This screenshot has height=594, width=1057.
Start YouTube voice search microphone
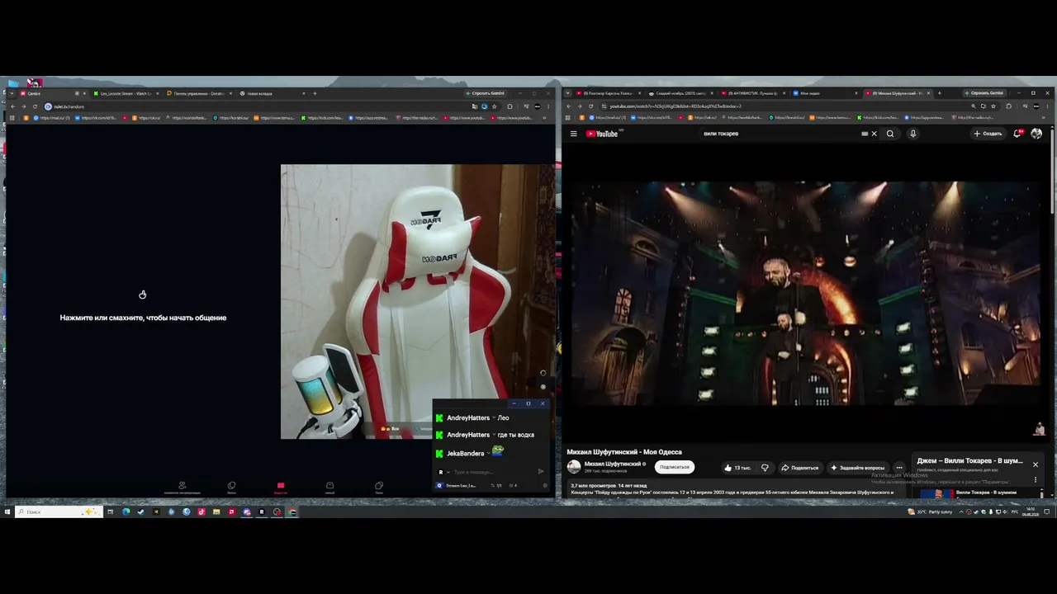912,134
